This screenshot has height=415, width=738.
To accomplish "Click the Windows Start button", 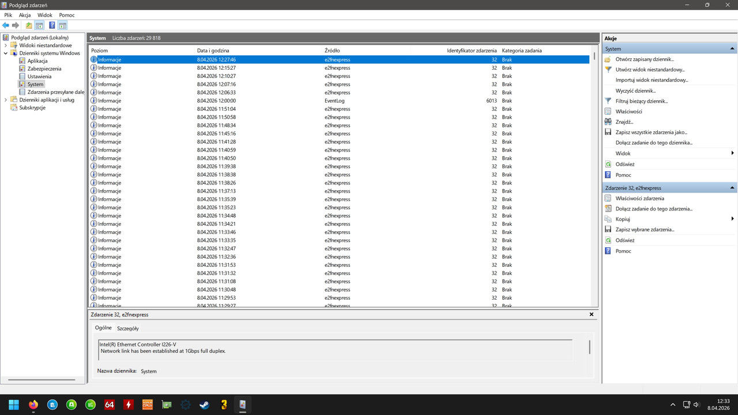I will tap(14, 405).
